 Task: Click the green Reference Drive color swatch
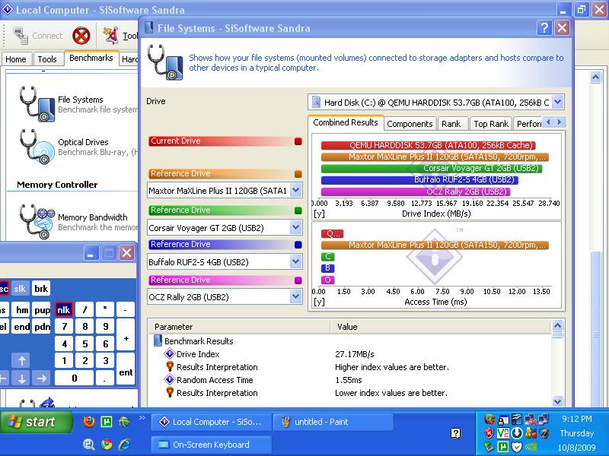point(298,211)
